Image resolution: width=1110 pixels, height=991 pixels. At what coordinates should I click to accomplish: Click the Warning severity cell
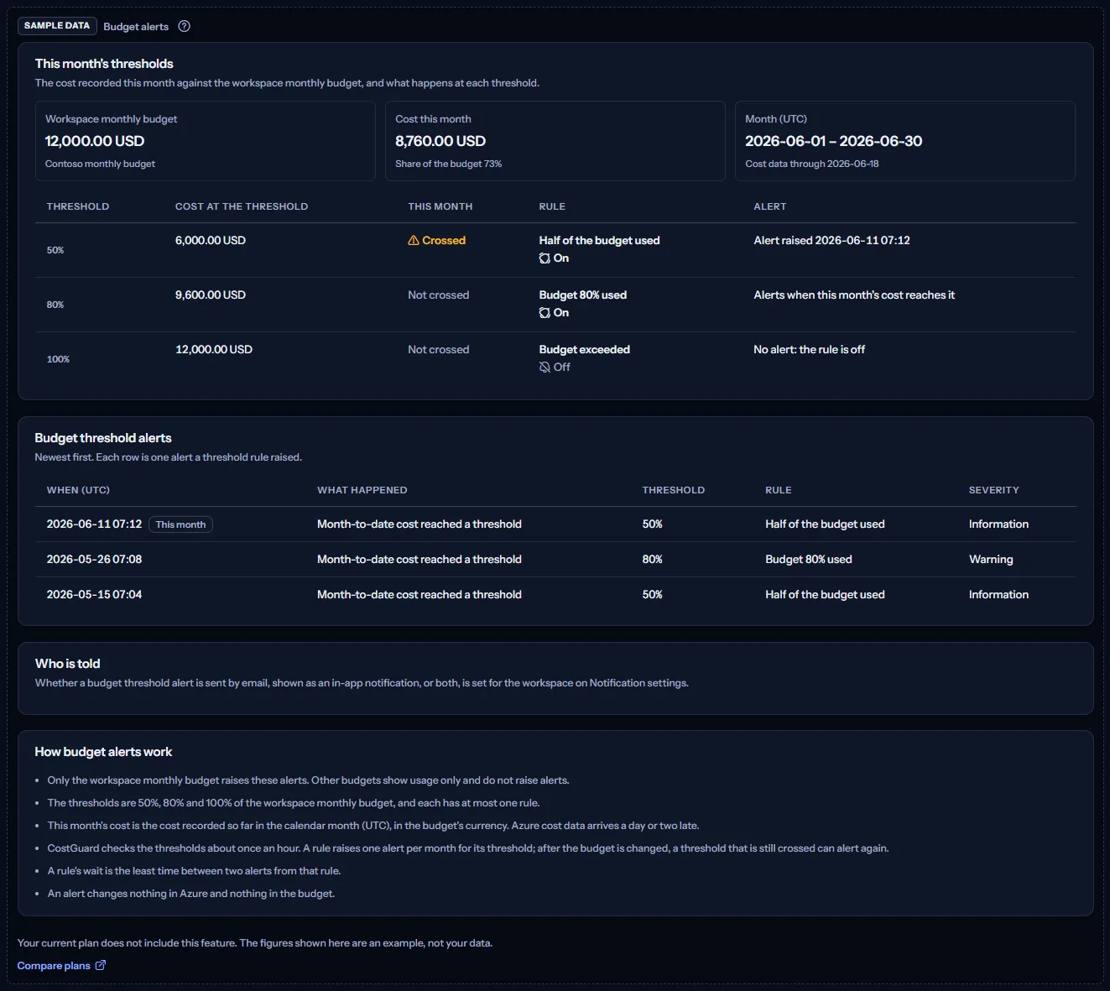click(x=991, y=560)
